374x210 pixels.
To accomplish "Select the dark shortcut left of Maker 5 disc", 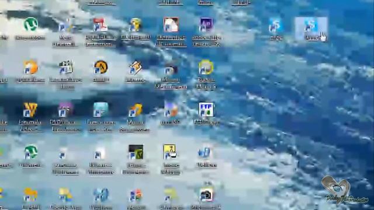I will pos(171,69).
